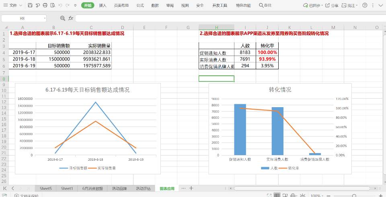Click the 分享 share button
The image size is (386, 197).
tap(332, 5)
